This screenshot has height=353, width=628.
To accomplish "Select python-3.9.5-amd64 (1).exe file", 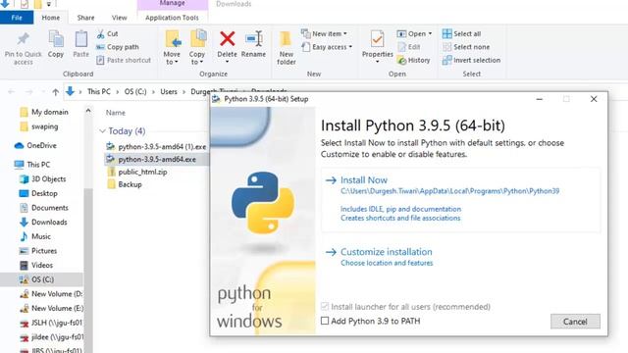I will (156, 146).
